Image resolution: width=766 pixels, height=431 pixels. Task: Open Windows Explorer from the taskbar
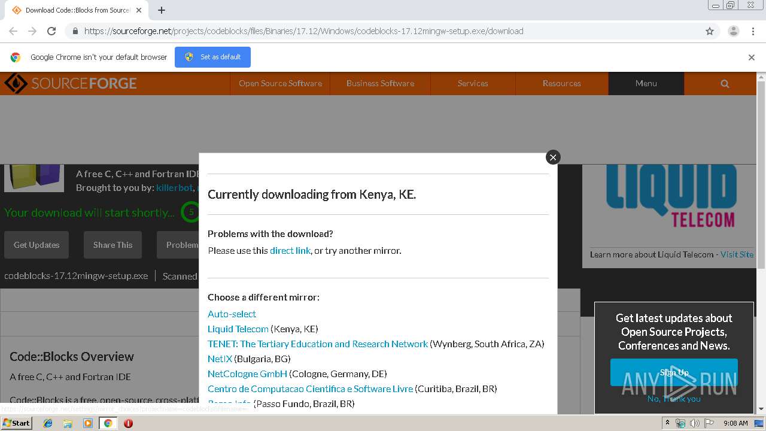68,423
